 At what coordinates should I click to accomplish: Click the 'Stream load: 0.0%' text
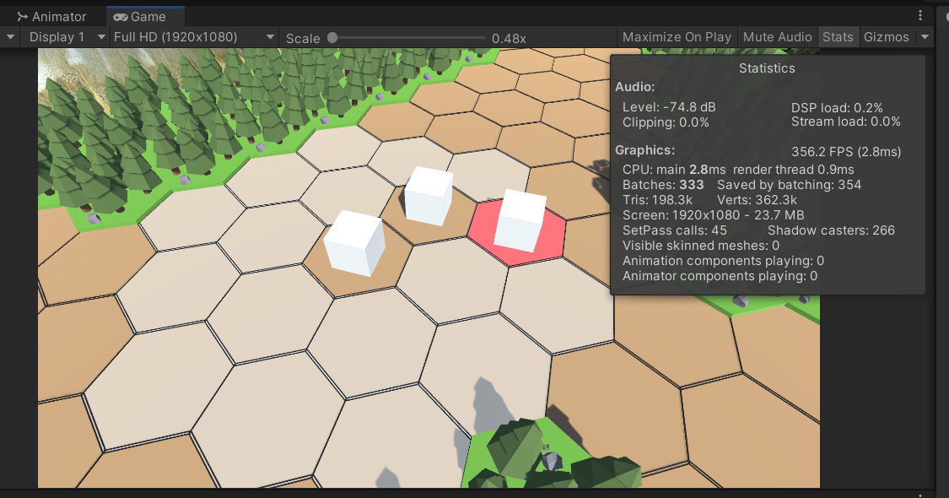[x=845, y=122]
